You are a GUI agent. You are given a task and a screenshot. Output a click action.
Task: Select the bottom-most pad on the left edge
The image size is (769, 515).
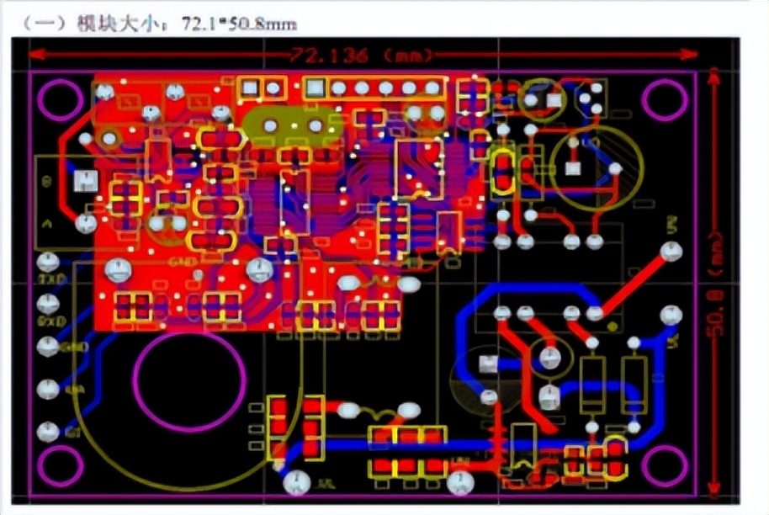(49, 432)
